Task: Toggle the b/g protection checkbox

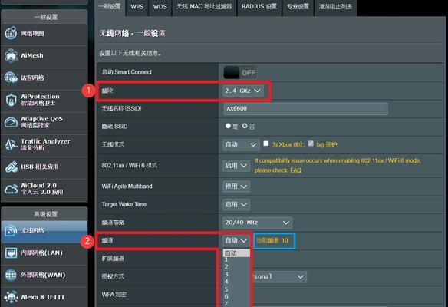Action: point(311,144)
